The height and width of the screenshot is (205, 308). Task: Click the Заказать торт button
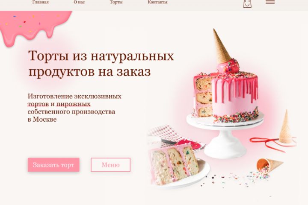pyautogui.click(x=53, y=165)
